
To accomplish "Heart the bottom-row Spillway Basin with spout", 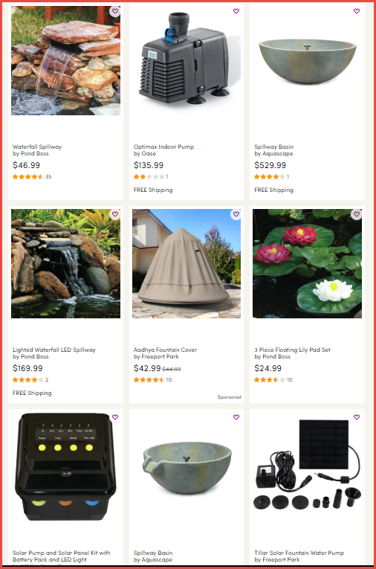I will point(236,417).
